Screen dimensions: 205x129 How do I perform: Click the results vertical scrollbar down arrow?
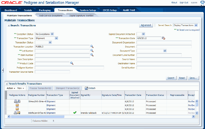tap(197, 113)
